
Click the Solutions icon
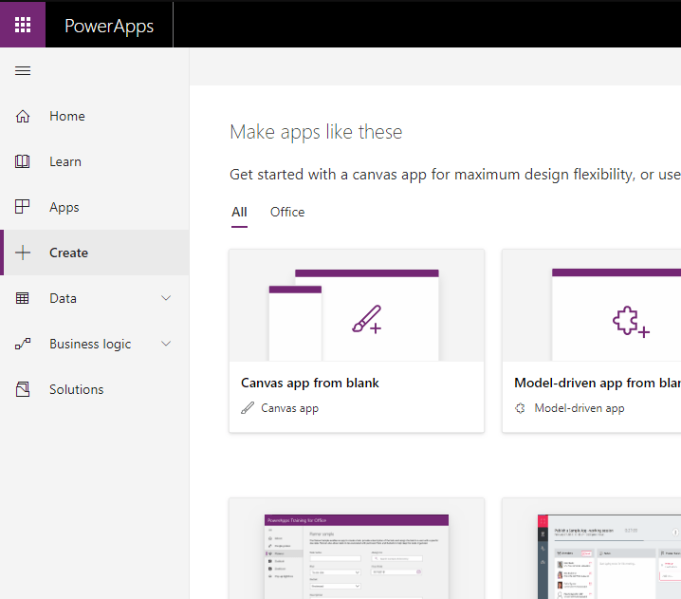[23, 389]
